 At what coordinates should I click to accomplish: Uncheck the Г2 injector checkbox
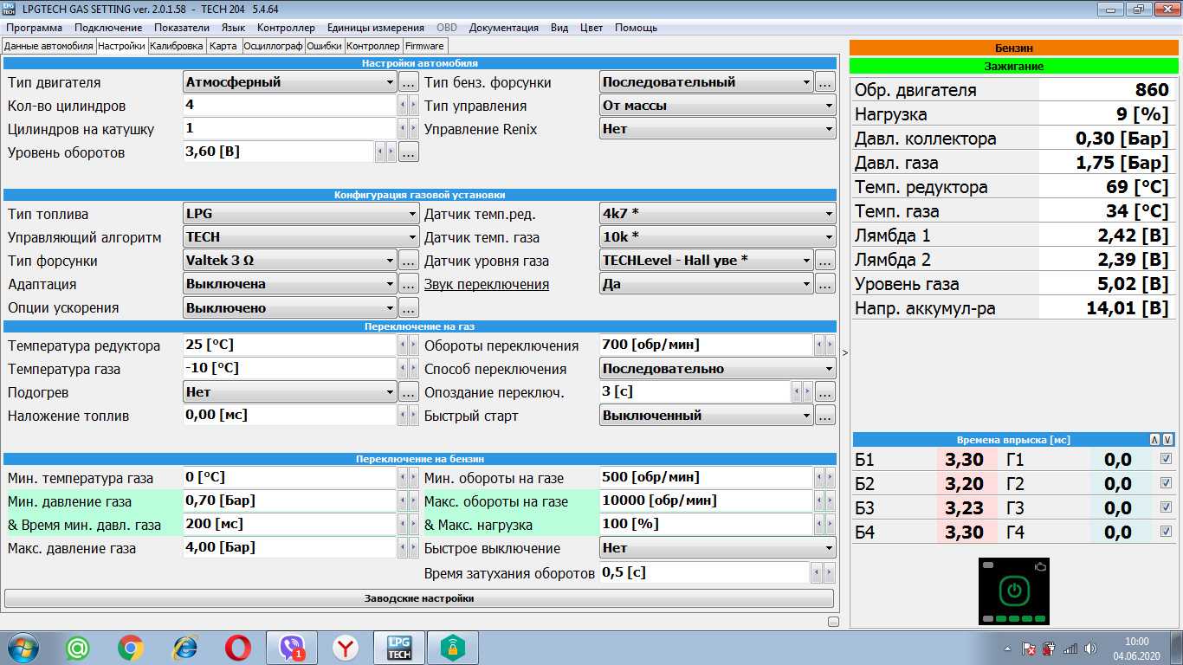click(x=1166, y=483)
